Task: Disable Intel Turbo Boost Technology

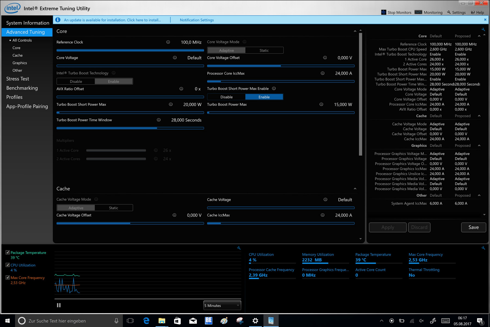Action: 76,81
